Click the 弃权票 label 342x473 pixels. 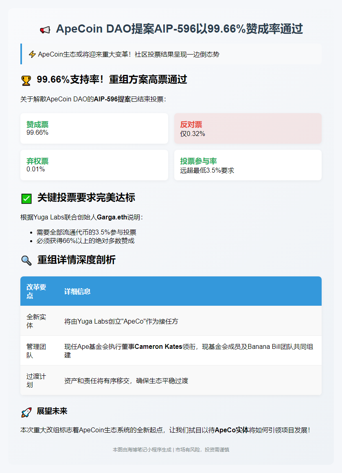click(x=37, y=161)
